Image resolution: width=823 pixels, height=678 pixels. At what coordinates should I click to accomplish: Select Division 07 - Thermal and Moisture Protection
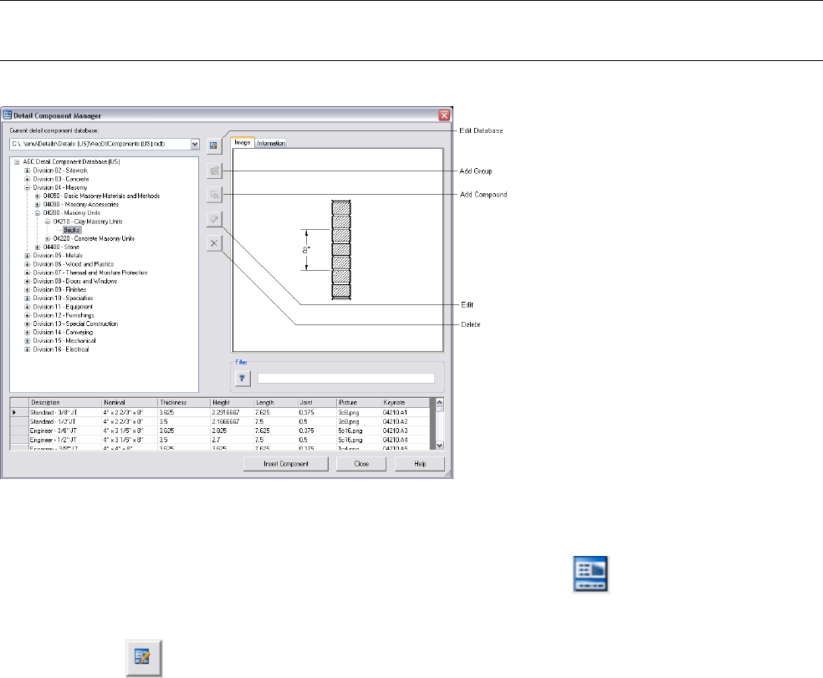[x=90, y=273]
